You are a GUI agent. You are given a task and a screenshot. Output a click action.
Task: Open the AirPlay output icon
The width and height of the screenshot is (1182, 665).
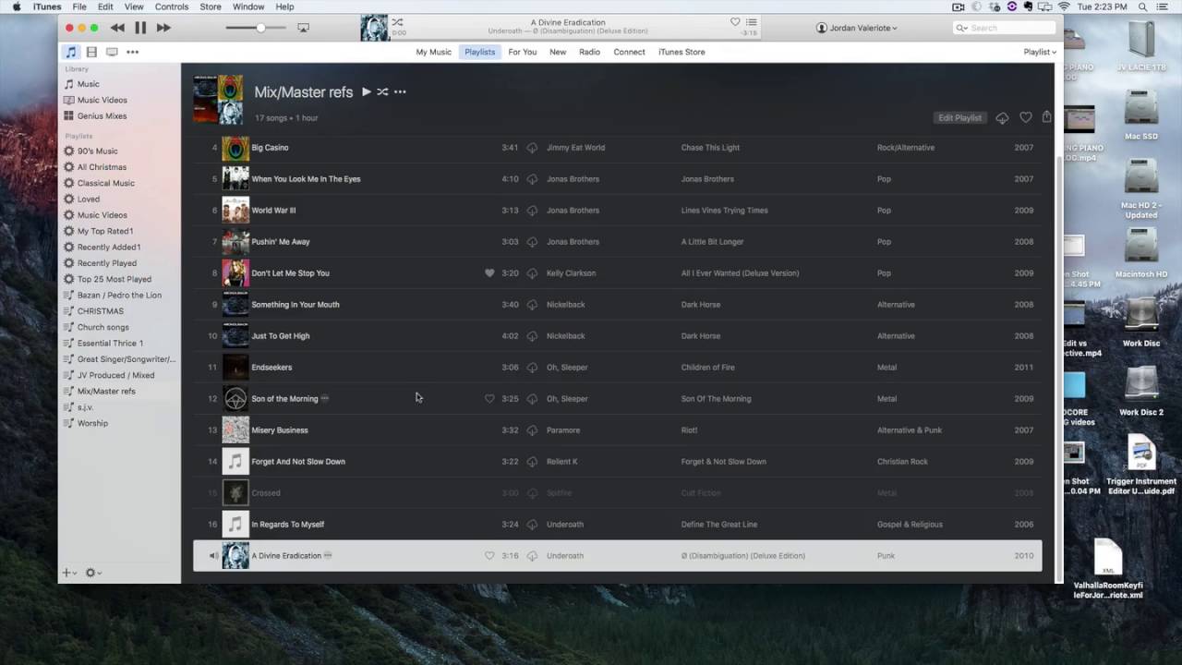pyautogui.click(x=303, y=28)
